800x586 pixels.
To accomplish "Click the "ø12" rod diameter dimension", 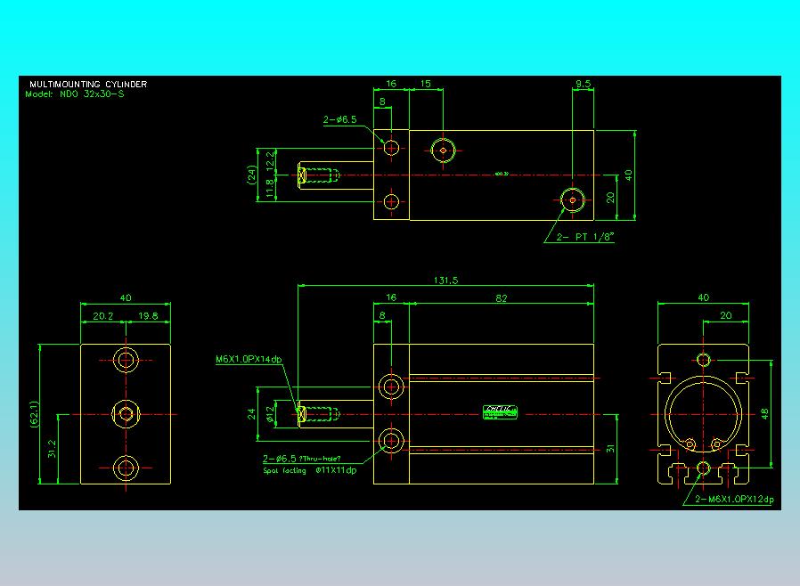I will pyautogui.click(x=270, y=414).
